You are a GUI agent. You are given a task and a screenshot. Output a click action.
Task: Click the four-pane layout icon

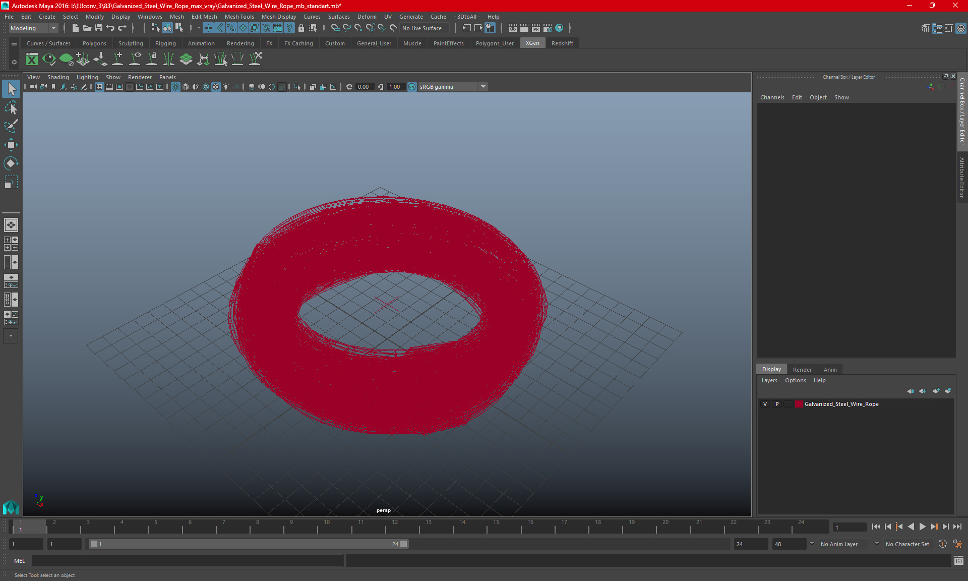click(11, 244)
